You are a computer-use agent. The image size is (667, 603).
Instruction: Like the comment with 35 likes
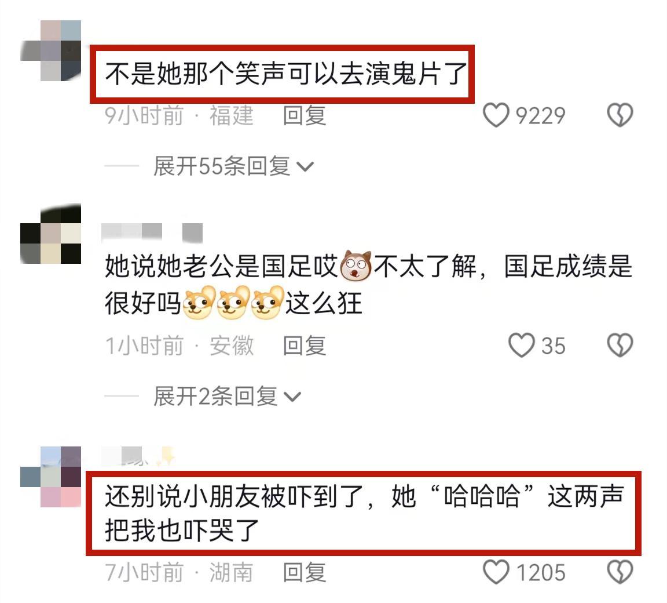(522, 345)
